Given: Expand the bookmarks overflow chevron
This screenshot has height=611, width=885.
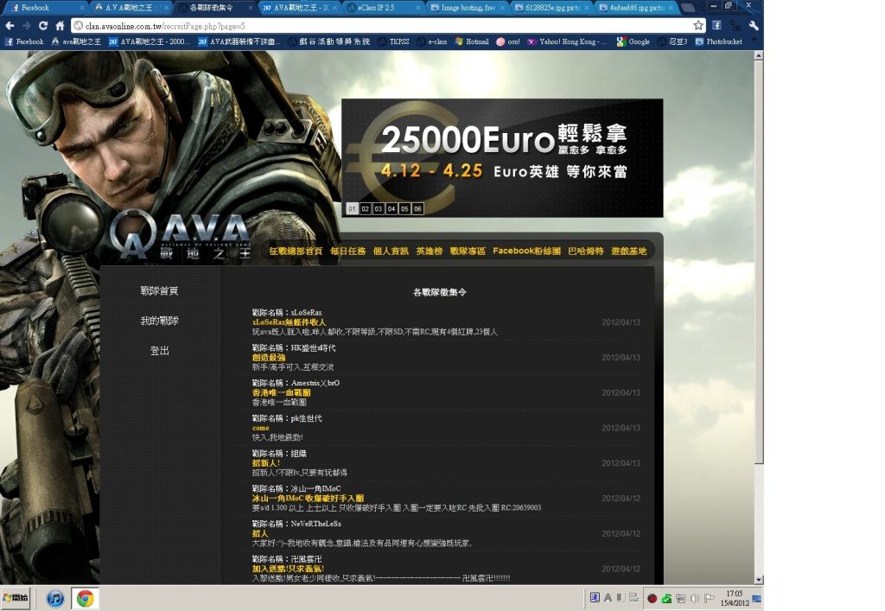Looking at the screenshot, I should [x=754, y=41].
